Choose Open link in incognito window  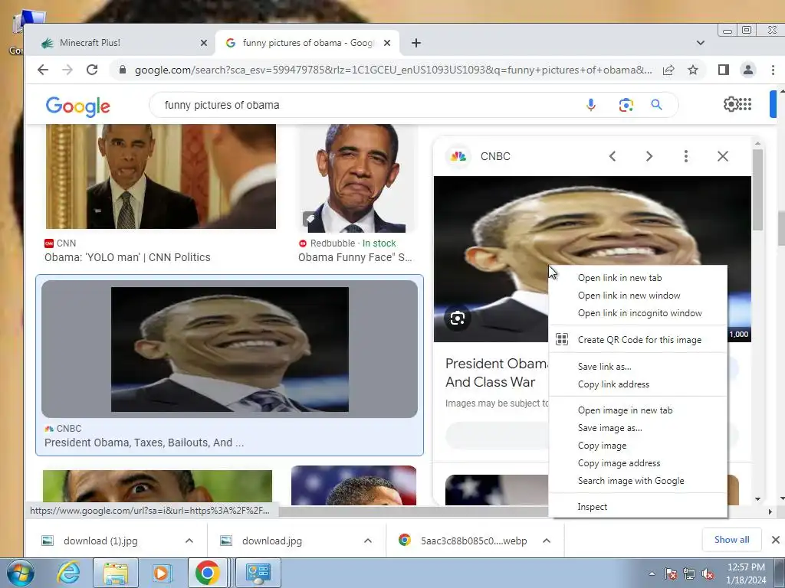click(x=638, y=313)
